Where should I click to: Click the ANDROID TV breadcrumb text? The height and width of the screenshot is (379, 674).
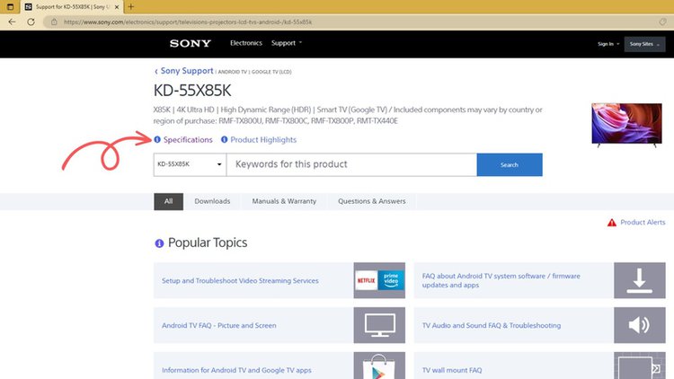click(233, 72)
